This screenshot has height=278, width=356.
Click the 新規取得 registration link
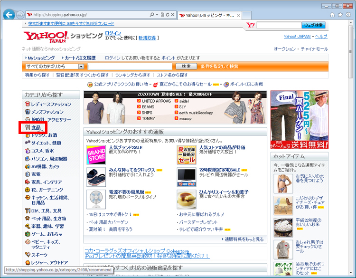(147, 38)
